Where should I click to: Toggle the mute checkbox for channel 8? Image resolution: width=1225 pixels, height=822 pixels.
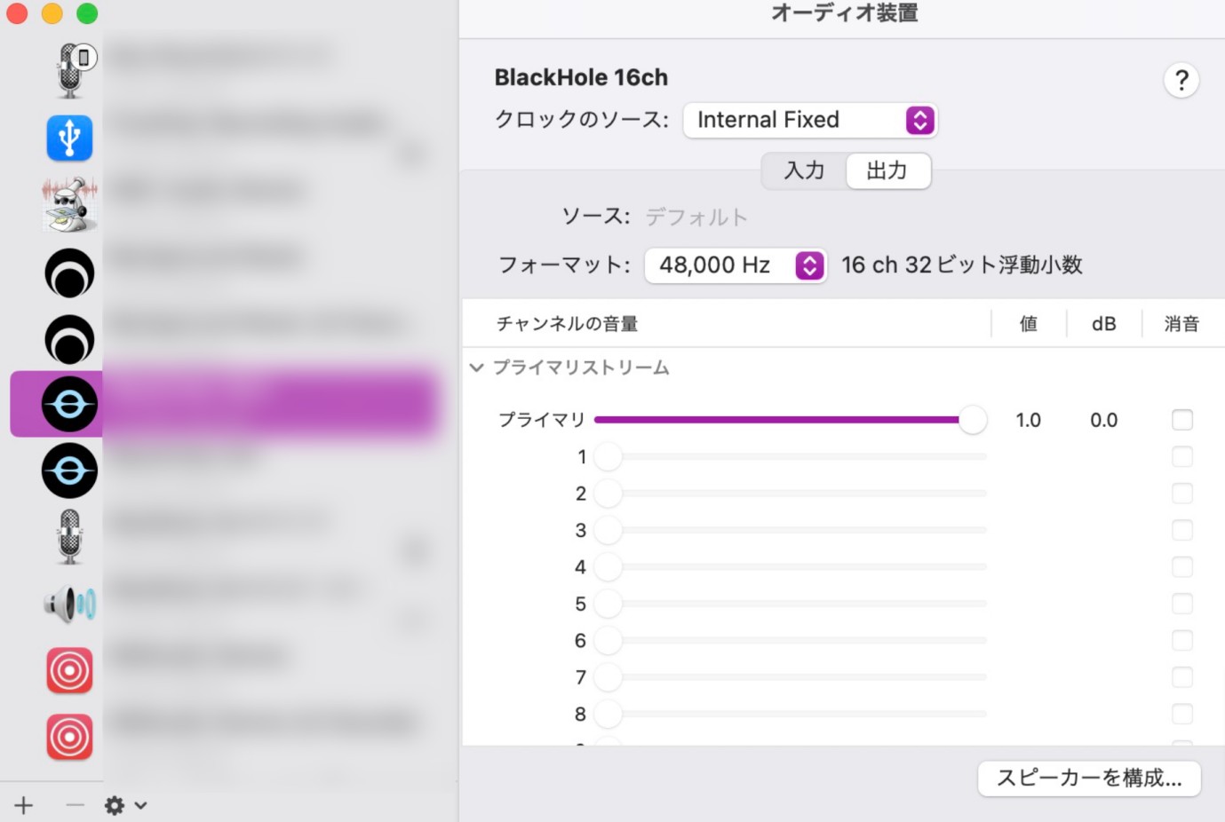pyautogui.click(x=1182, y=714)
